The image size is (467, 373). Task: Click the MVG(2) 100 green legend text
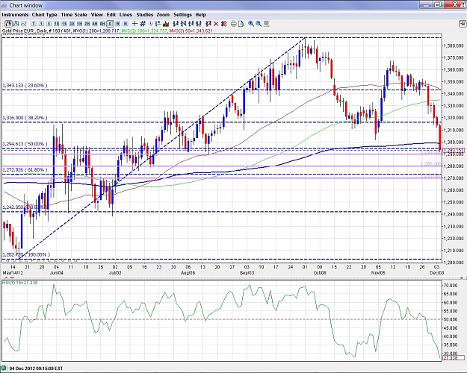click(144, 31)
